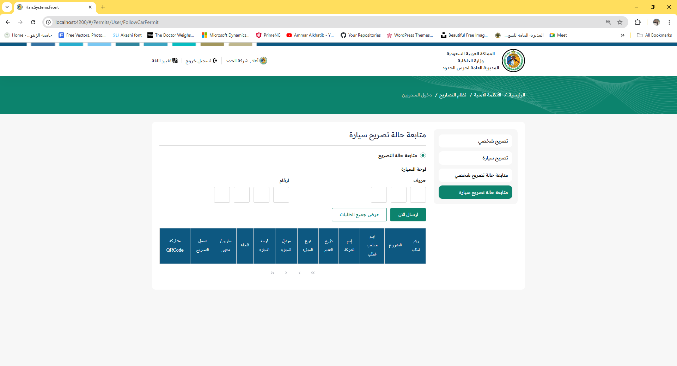
Task: Open new tab with plus icon
Action: (x=103, y=7)
